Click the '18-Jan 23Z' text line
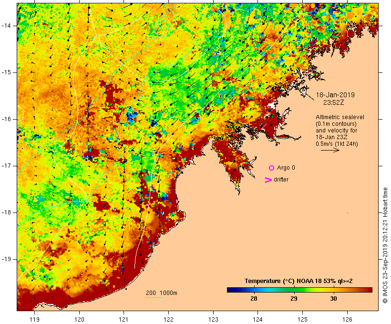391x324 pixels. (332, 137)
